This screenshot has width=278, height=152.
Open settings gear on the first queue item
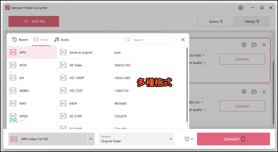244,44
